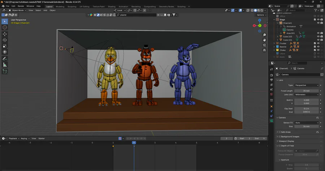Hide Area.001 light in the viewport

[x=318, y=33]
